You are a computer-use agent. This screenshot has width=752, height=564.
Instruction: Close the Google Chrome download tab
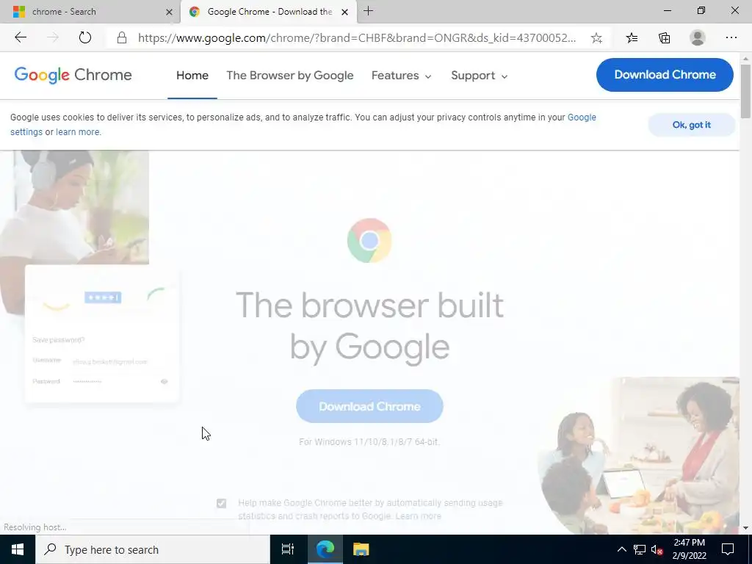click(344, 12)
